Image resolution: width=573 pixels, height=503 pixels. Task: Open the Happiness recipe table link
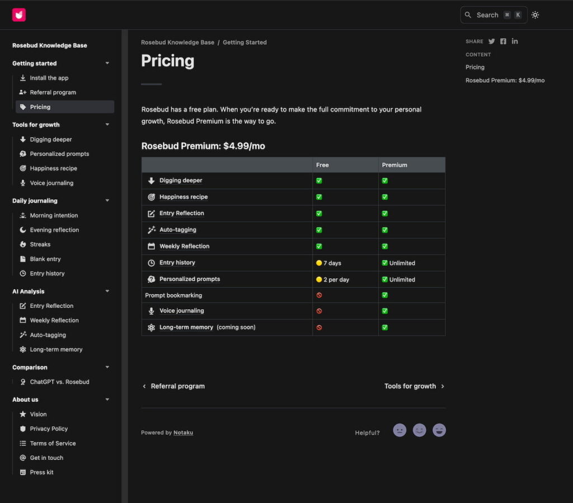coord(184,197)
